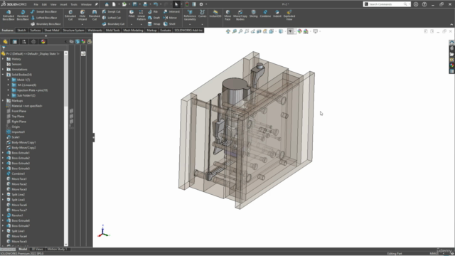Apply the Rib feature tool

153,11
